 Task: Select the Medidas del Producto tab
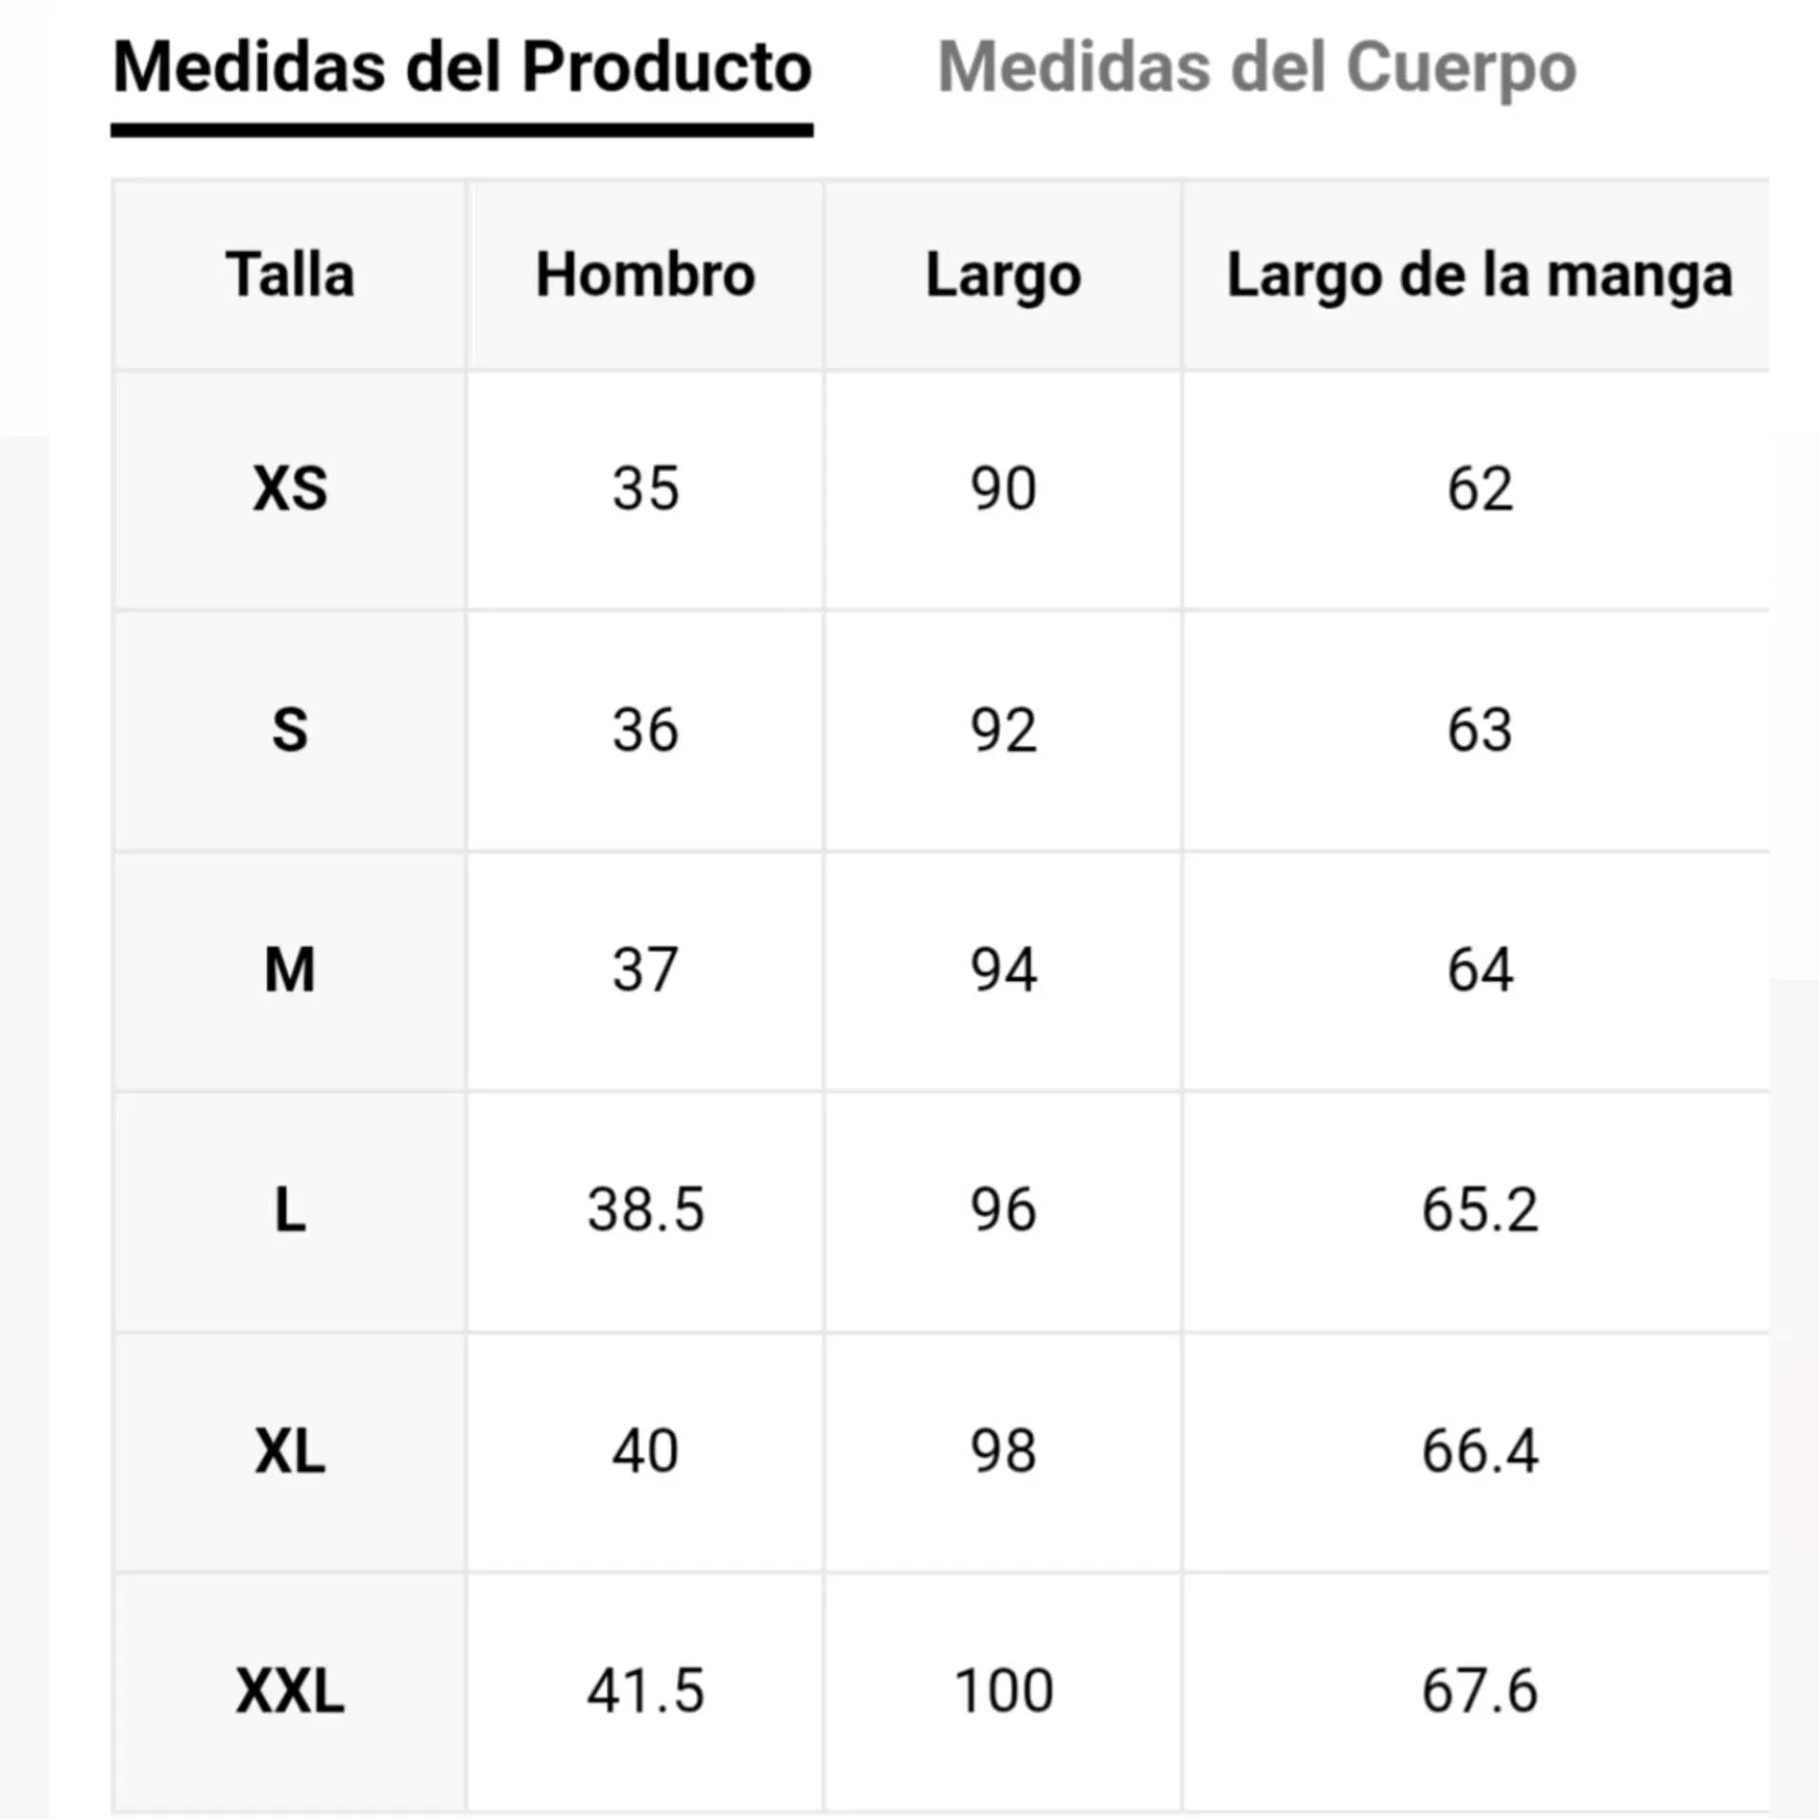tap(462, 68)
